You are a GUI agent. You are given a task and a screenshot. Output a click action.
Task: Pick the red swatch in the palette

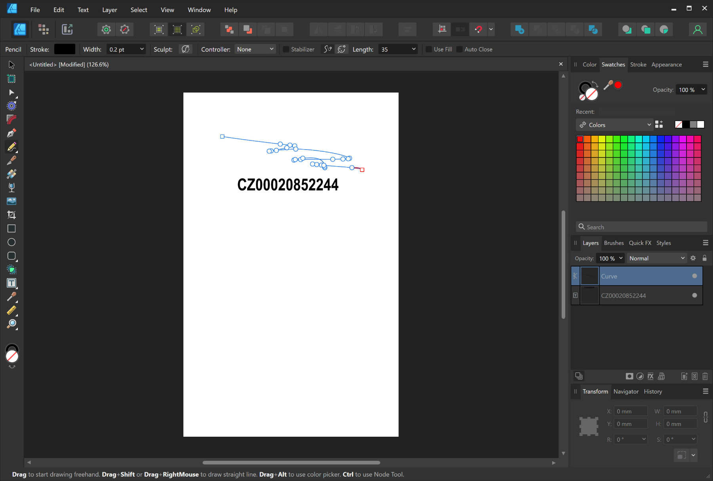click(580, 139)
